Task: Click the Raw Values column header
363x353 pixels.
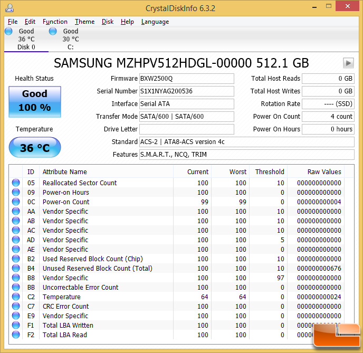Action: [316, 172]
